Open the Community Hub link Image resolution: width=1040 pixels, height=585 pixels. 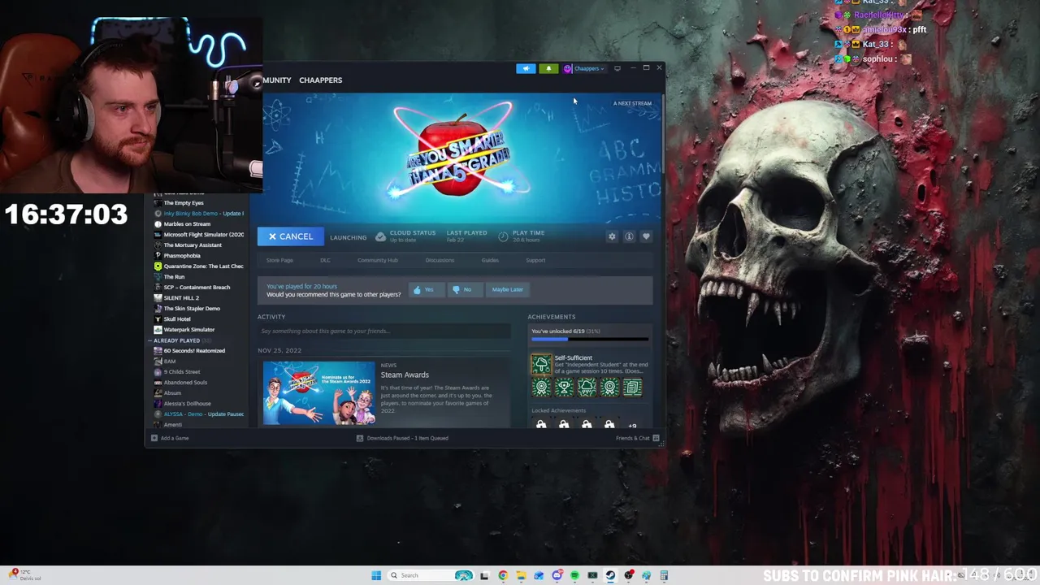[x=378, y=260]
